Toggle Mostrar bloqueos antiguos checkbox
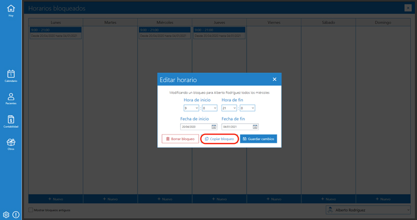The image size is (417, 220). tap(31, 210)
